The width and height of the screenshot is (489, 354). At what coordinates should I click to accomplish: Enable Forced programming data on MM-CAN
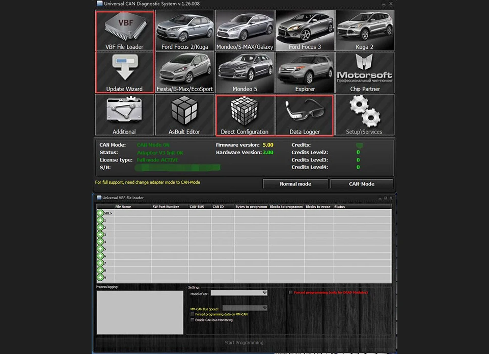193,314
